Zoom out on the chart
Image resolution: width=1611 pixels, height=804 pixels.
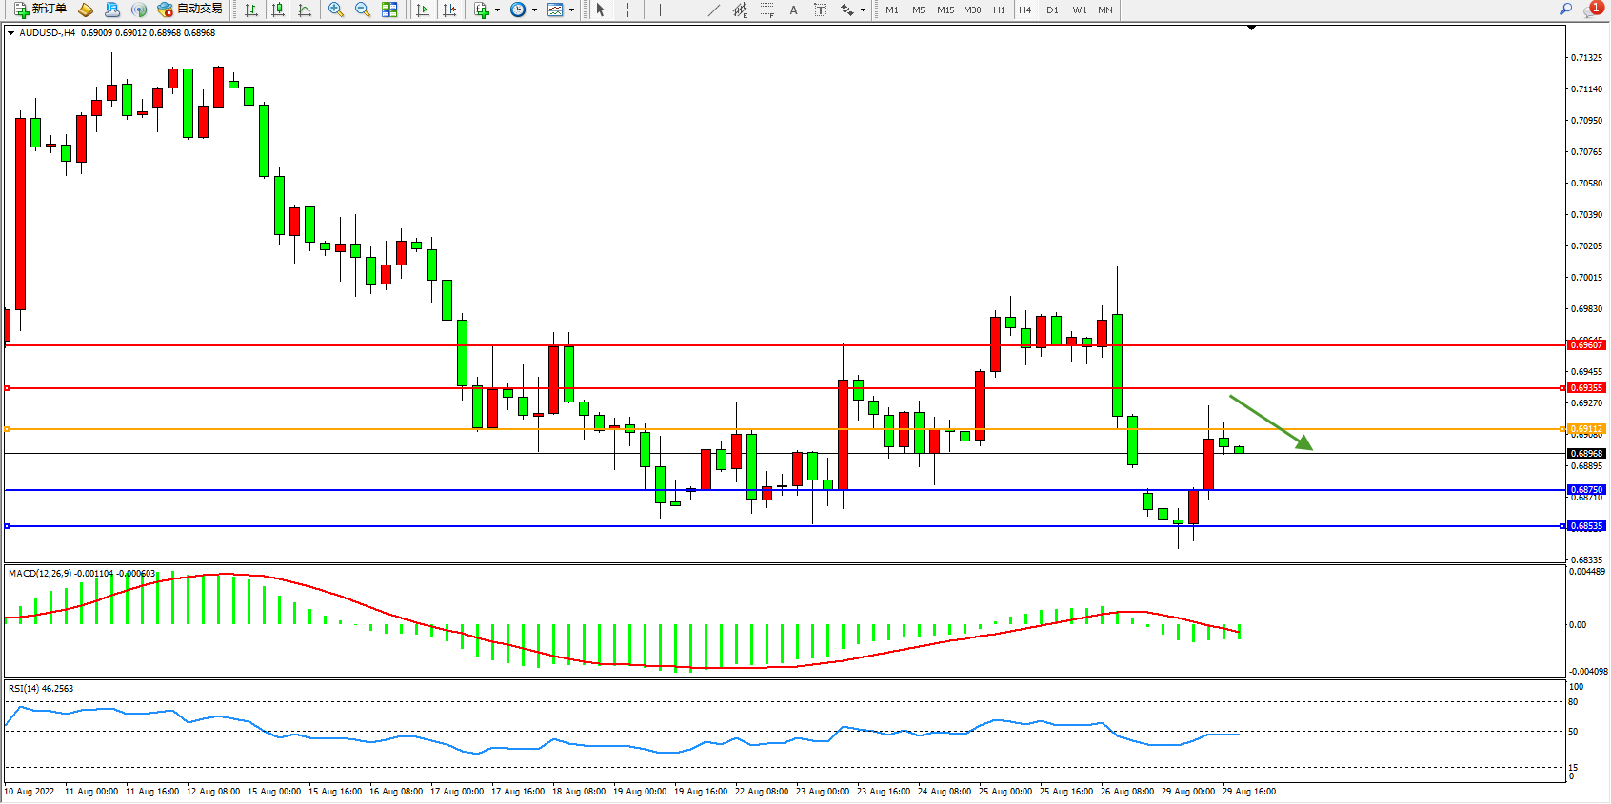coord(362,10)
